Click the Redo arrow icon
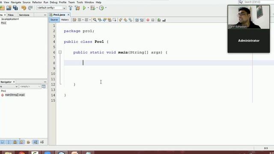274x154 pixels. click(x=30, y=8)
